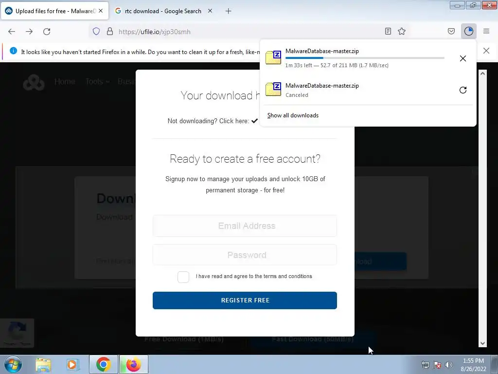The width and height of the screenshot is (498, 374).
Task: Retry the canceled MalwareDatabase-master.zip download
Action: (463, 90)
